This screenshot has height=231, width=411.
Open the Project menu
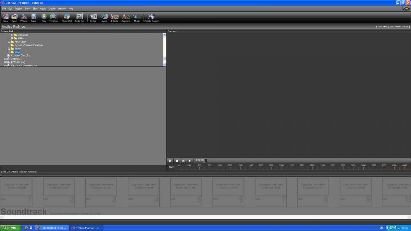click(18, 9)
